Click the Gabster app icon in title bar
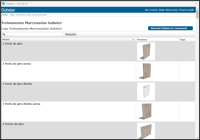 tap(3, 4)
